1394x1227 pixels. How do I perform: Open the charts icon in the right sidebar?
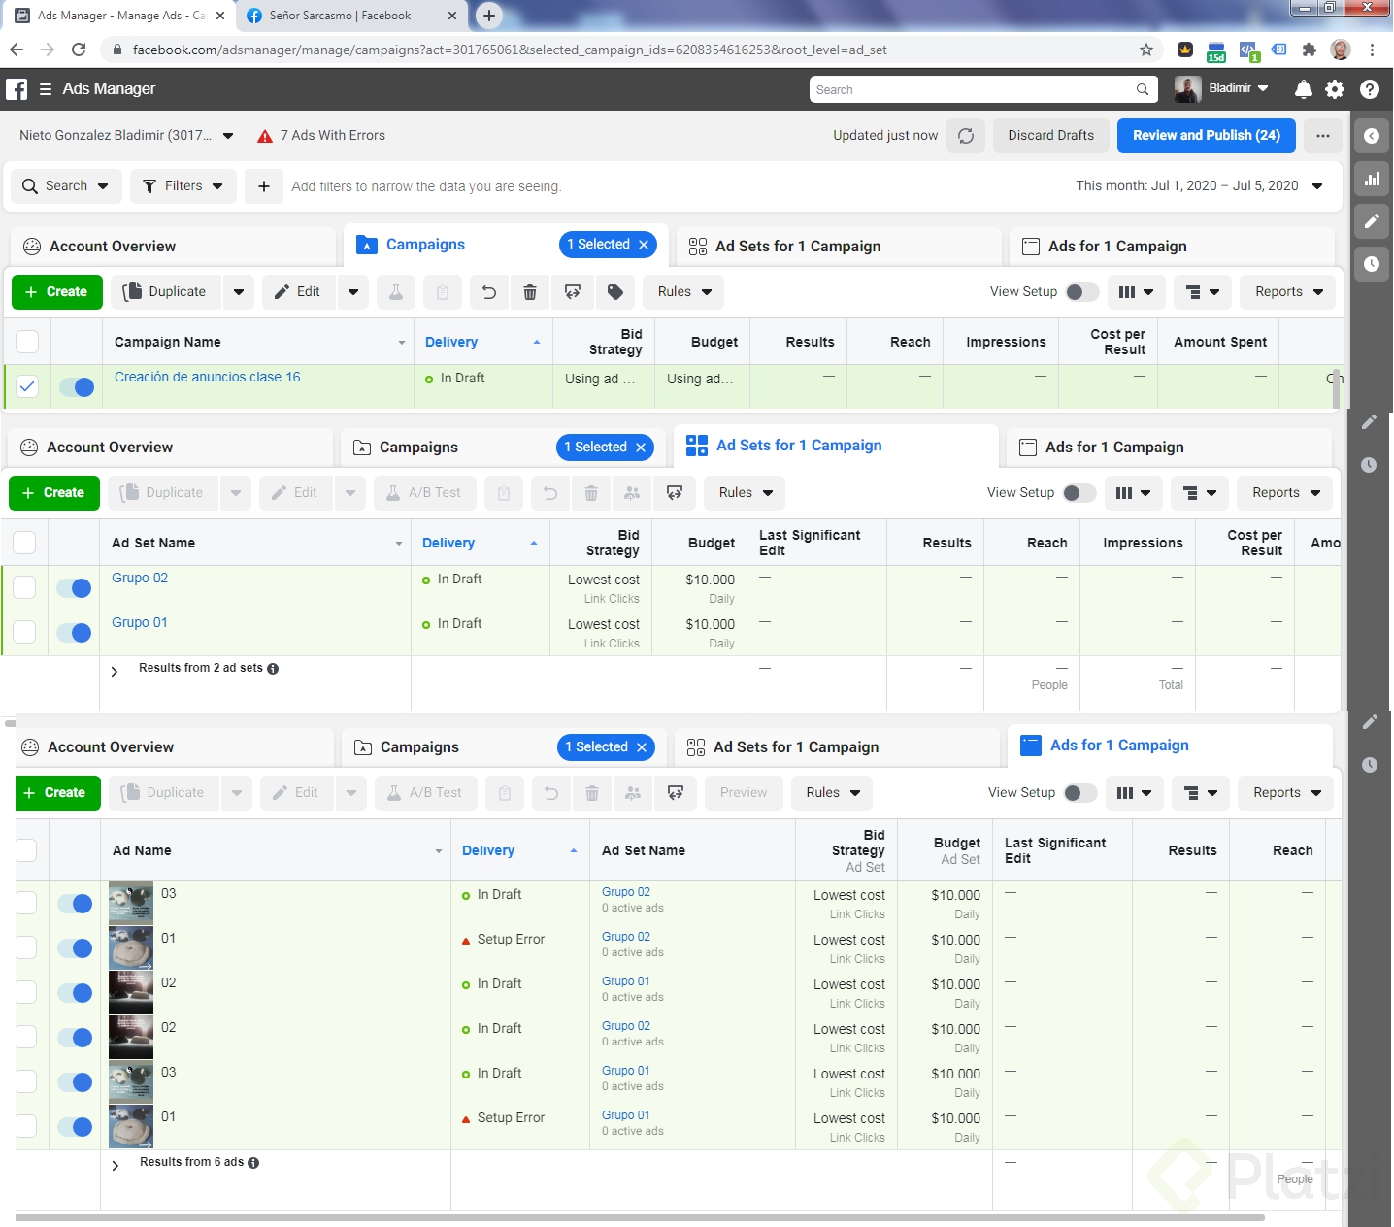click(1372, 179)
